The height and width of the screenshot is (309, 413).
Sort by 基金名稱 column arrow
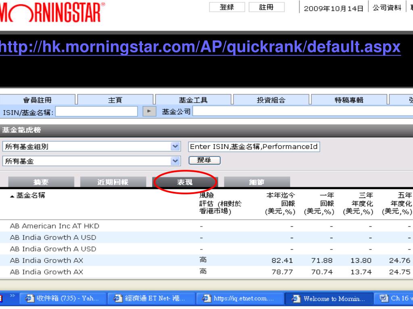[12, 196]
